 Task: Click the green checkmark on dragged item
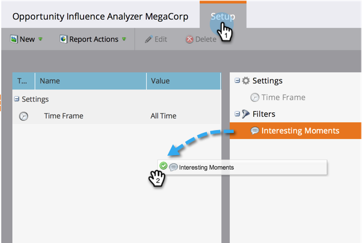(163, 166)
